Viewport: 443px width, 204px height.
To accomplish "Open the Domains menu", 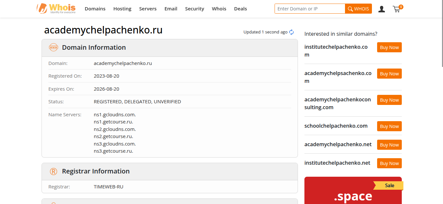I will tap(95, 9).
